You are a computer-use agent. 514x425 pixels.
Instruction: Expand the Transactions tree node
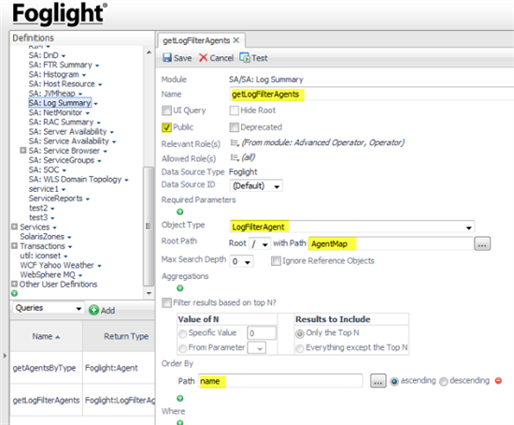coord(14,245)
